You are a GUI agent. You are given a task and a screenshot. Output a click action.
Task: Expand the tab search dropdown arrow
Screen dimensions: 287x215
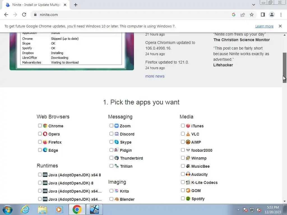coord(253,5)
